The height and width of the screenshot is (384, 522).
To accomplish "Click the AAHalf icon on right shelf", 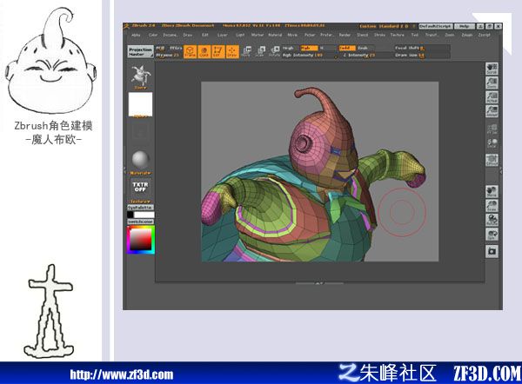I will click(492, 111).
